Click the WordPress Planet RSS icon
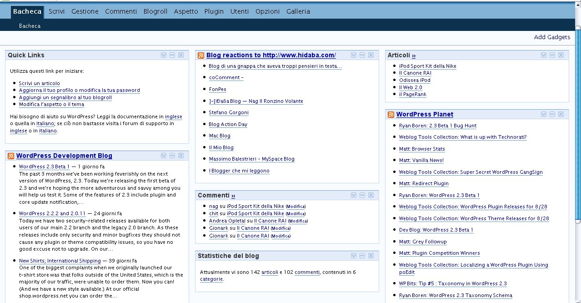This screenshot has height=303, width=581. 391,115
